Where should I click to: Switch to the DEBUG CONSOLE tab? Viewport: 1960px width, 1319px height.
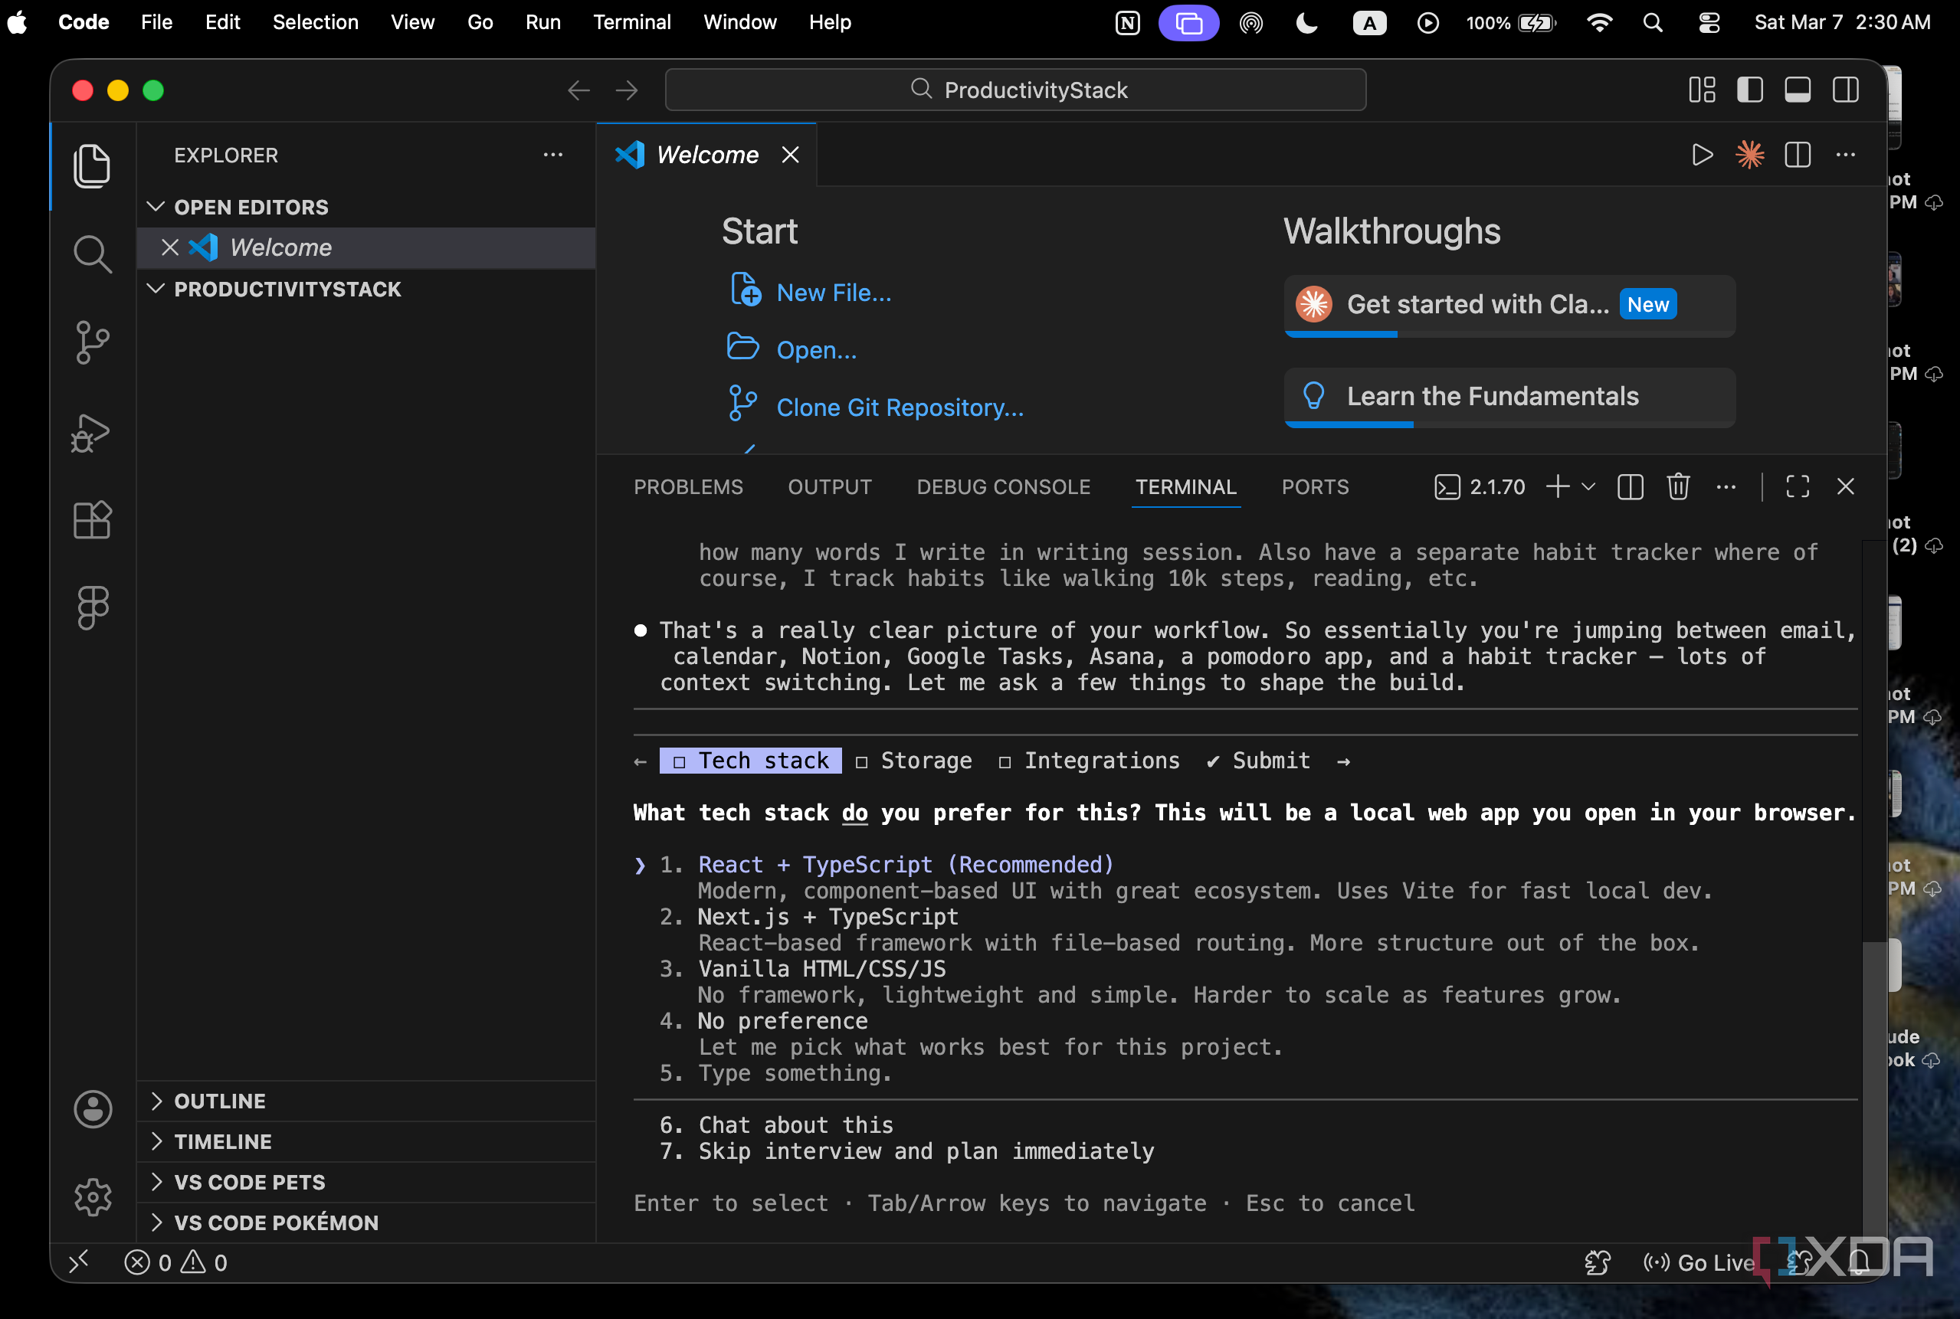[x=1003, y=487]
